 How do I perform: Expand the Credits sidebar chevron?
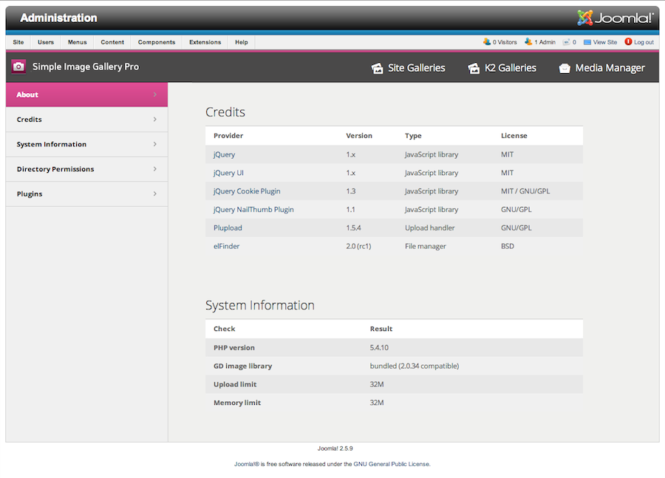pyautogui.click(x=155, y=119)
